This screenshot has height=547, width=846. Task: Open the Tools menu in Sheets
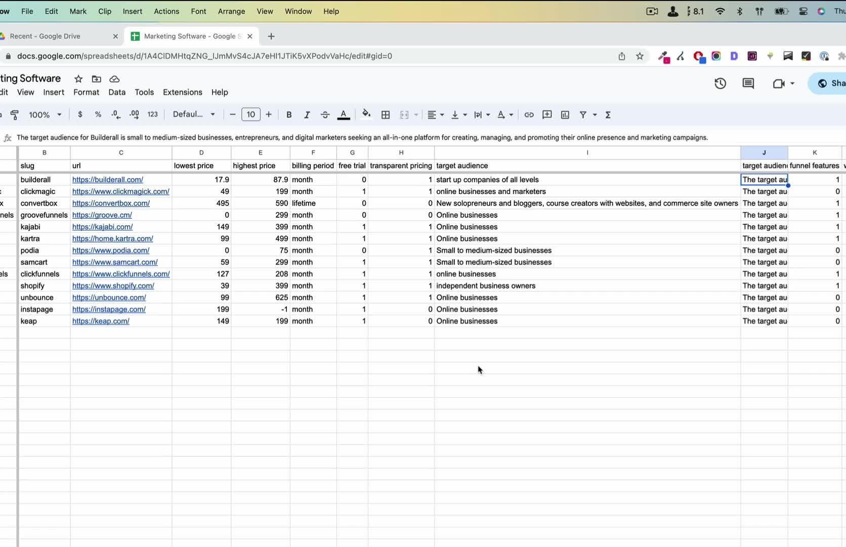click(144, 92)
